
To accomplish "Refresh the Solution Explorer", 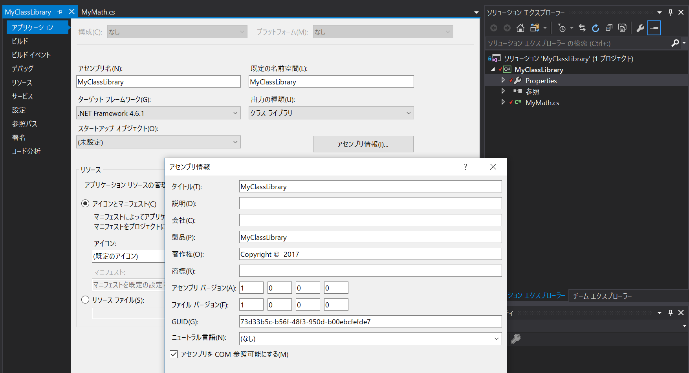I will point(596,28).
